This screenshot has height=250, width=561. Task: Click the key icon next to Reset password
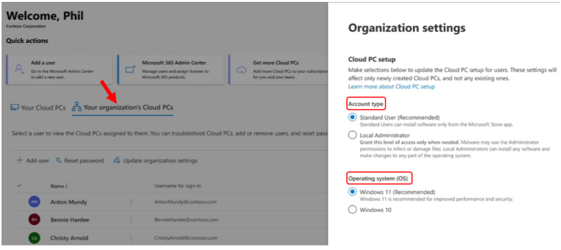[x=59, y=161]
